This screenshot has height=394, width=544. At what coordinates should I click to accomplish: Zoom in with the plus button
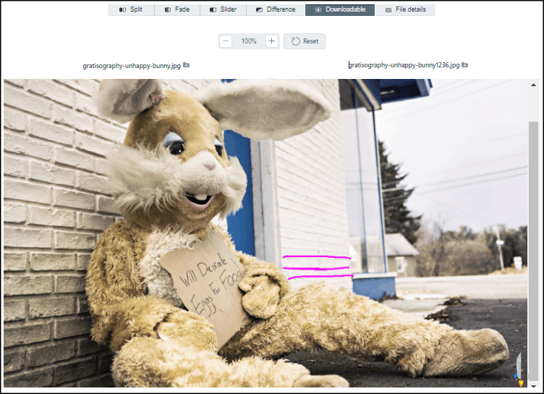click(x=271, y=41)
